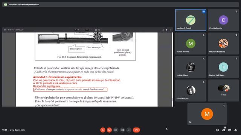Click the 'Fig. 10.6' caption text
The height and width of the screenshot is (135, 241).
click(79, 57)
